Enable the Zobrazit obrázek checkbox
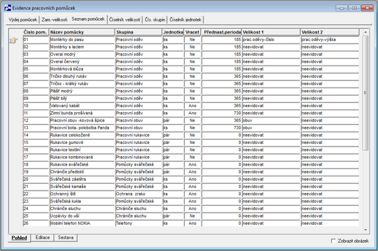The width and height of the screenshot is (378, 251). (x=334, y=241)
